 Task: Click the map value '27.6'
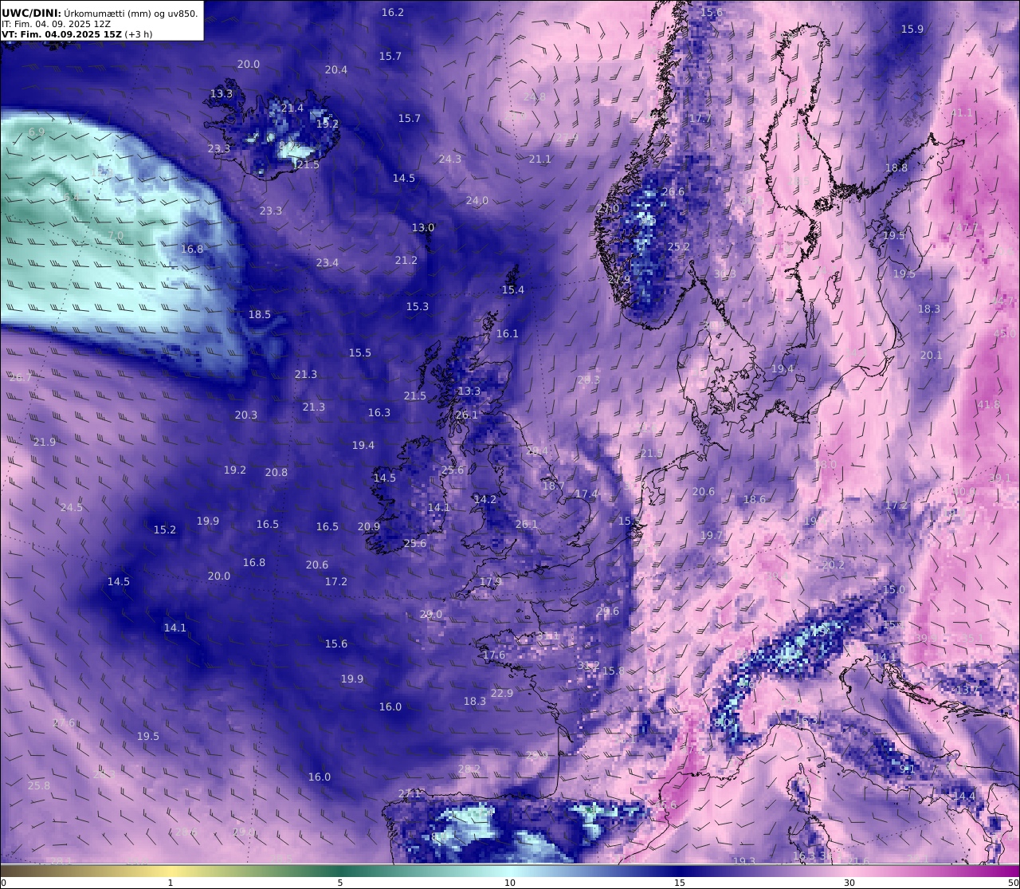pyautogui.click(x=65, y=722)
